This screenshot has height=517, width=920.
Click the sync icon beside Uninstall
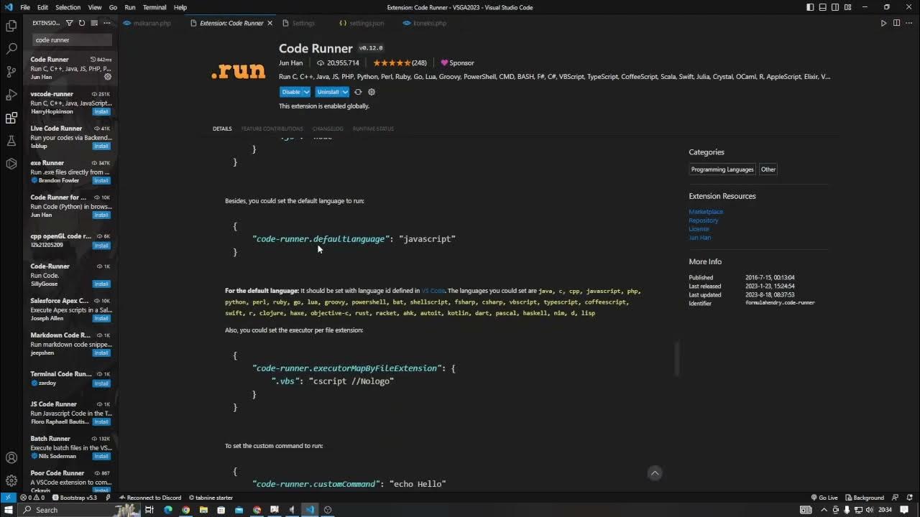(x=358, y=92)
